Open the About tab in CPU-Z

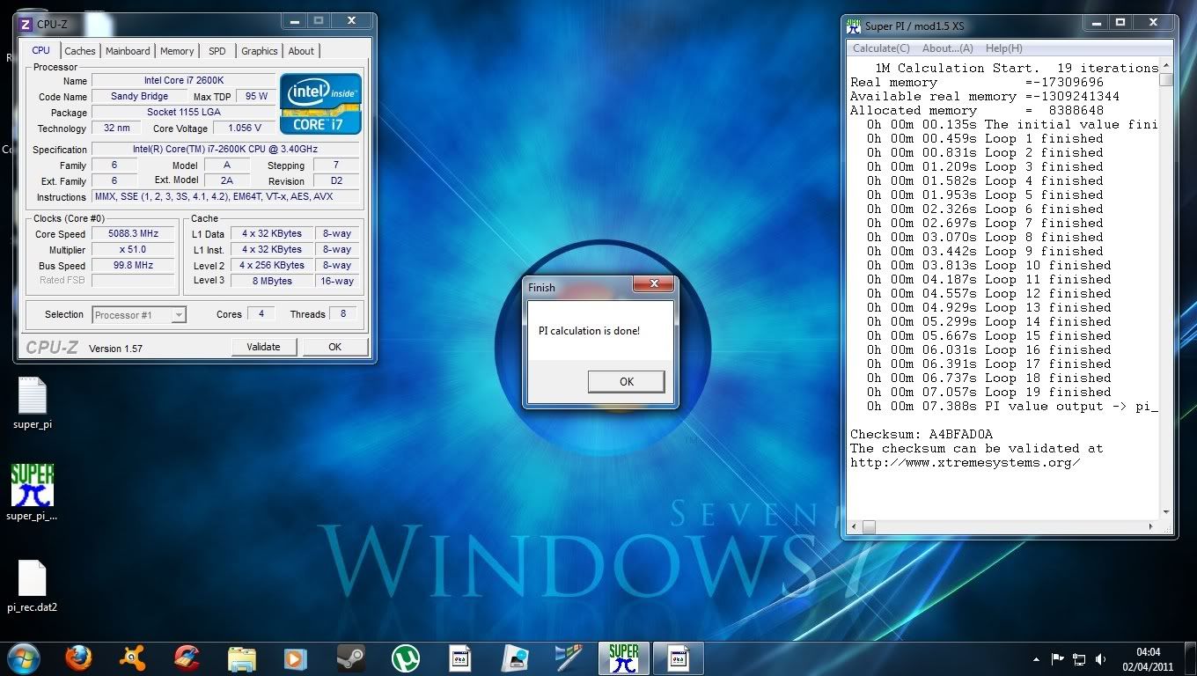click(x=301, y=51)
